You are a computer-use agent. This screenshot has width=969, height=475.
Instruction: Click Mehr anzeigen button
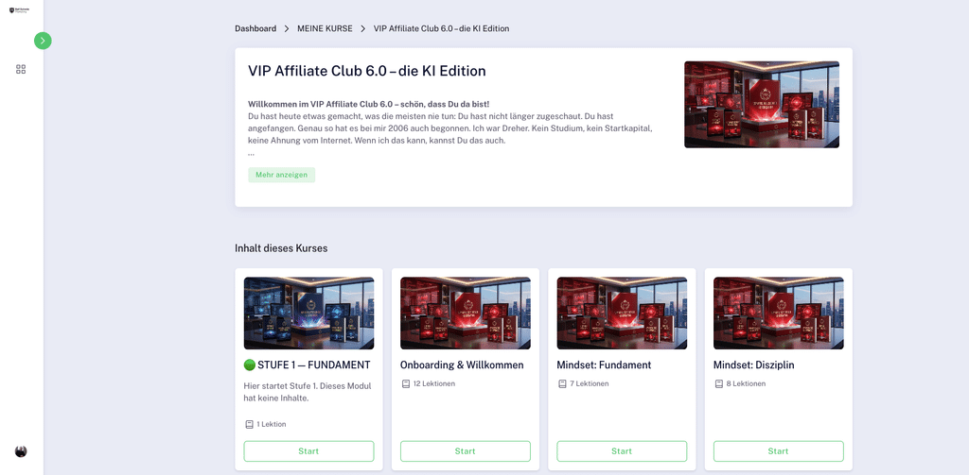[282, 175]
